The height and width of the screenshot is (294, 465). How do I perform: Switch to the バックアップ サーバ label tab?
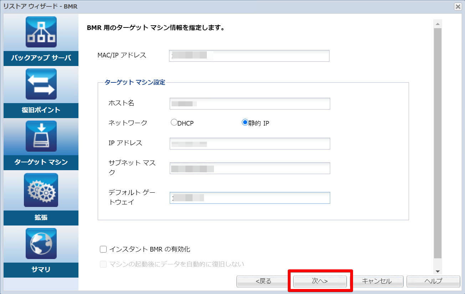pos(41,58)
